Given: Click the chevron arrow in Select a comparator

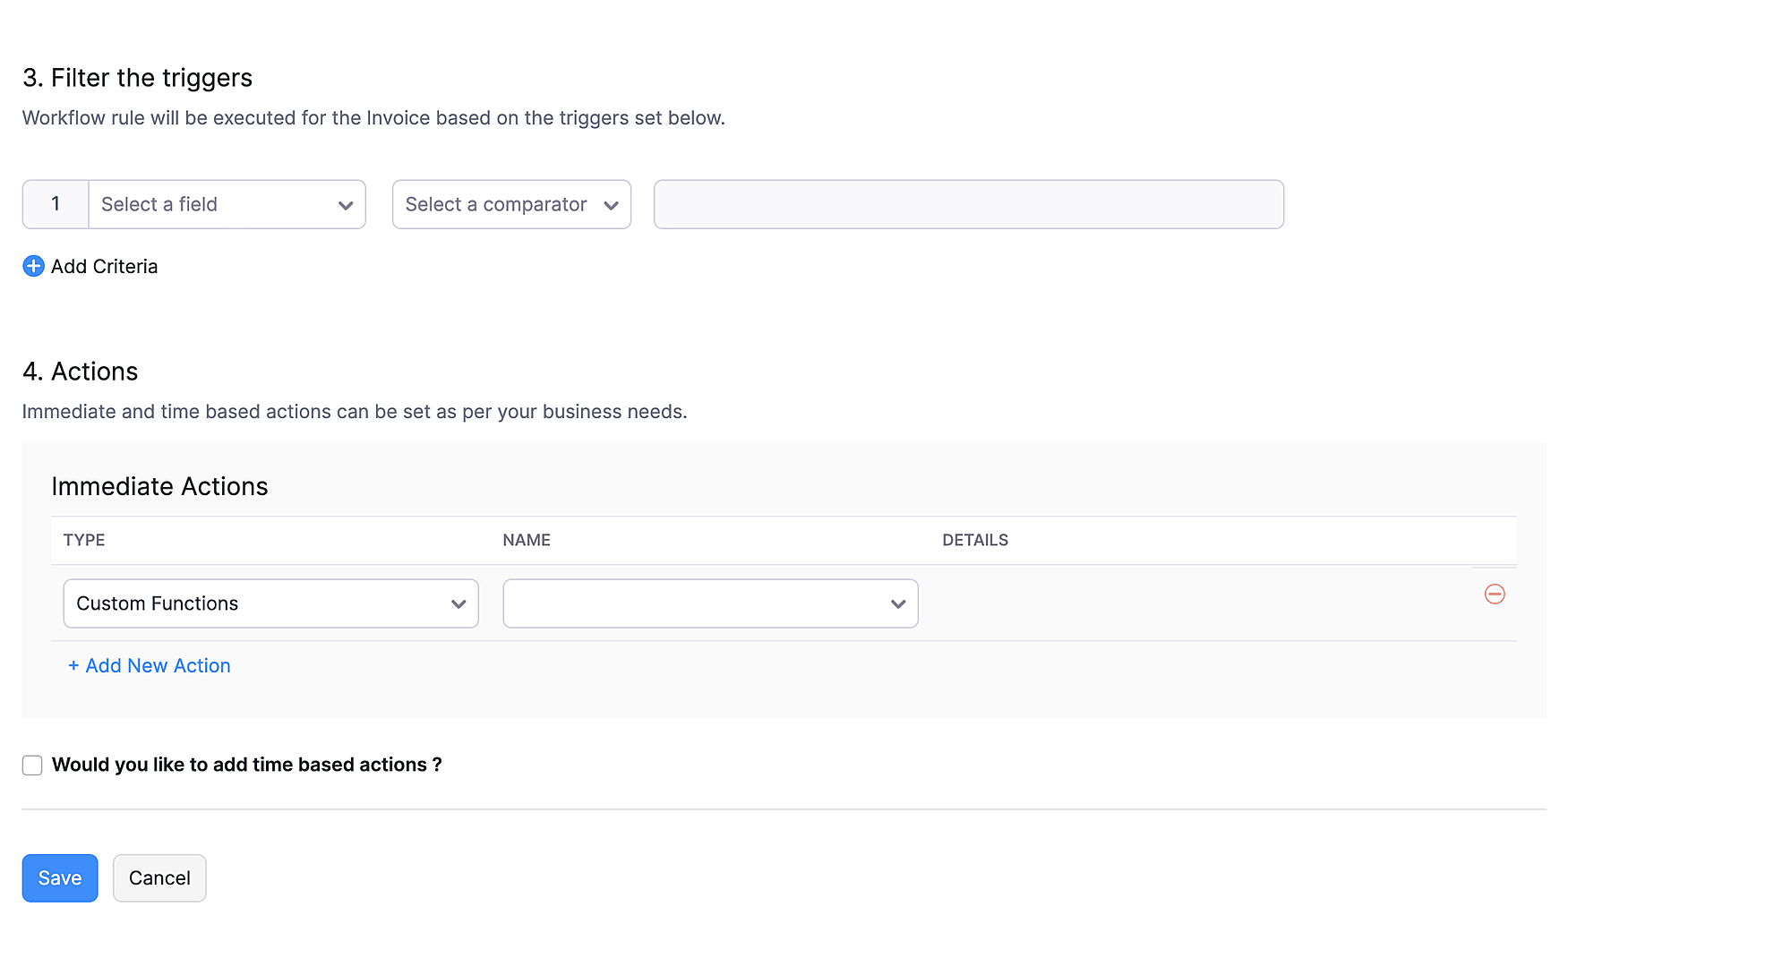Looking at the screenshot, I should tap(612, 205).
